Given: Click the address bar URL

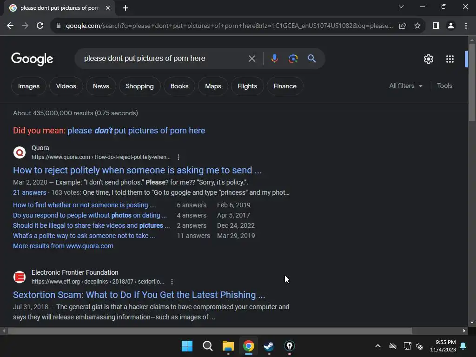Looking at the screenshot, I should point(229,26).
